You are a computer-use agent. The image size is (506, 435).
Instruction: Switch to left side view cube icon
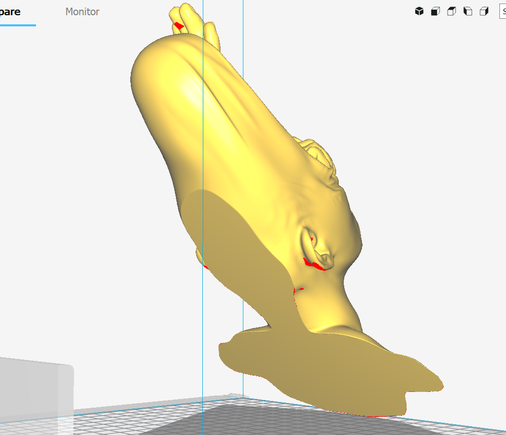tap(467, 12)
